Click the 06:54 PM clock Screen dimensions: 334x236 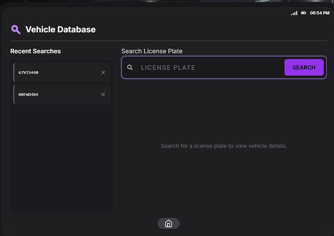click(319, 13)
